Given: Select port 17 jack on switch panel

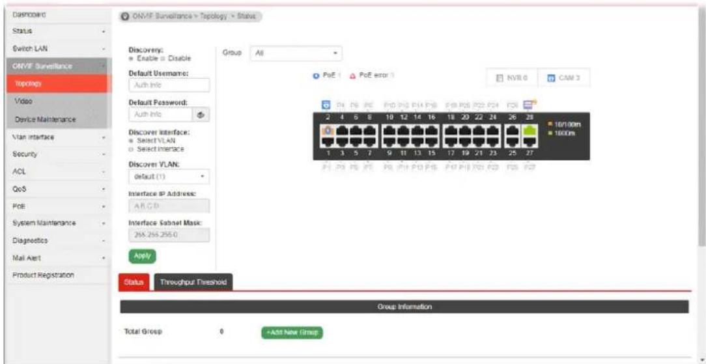Looking at the screenshot, I should click(451, 141).
